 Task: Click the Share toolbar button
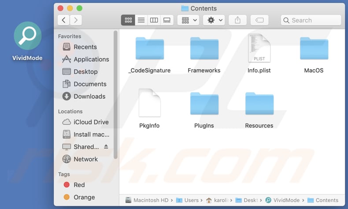tap(237, 20)
